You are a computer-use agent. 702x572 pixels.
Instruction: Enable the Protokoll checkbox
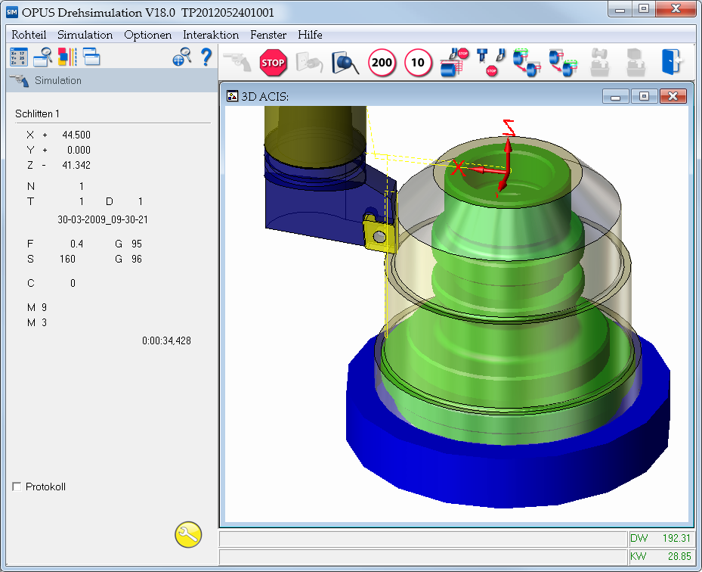(17, 487)
